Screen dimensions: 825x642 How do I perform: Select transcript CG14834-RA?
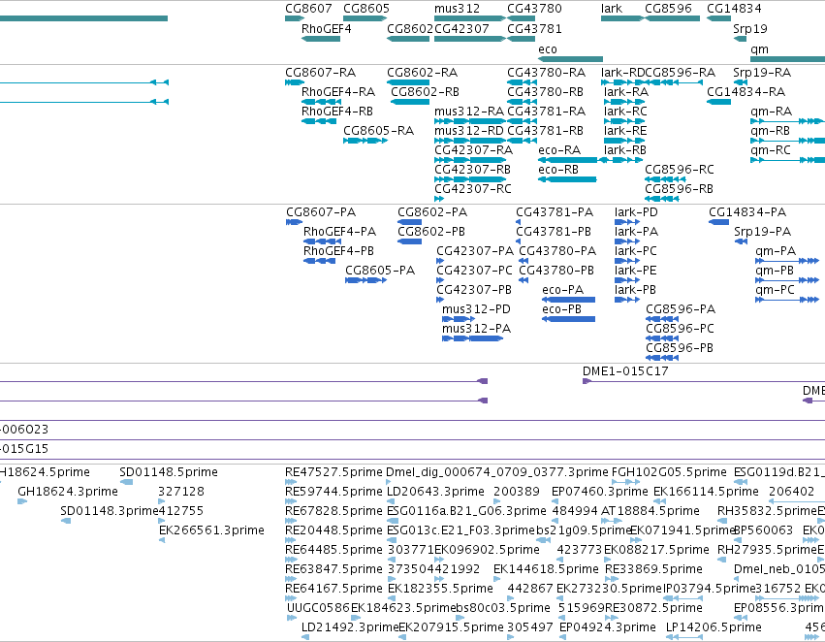click(x=718, y=102)
